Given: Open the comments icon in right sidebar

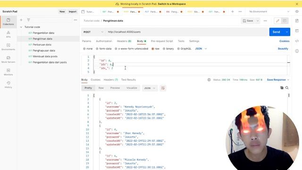Looking at the screenshot, I should pos(297,31).
